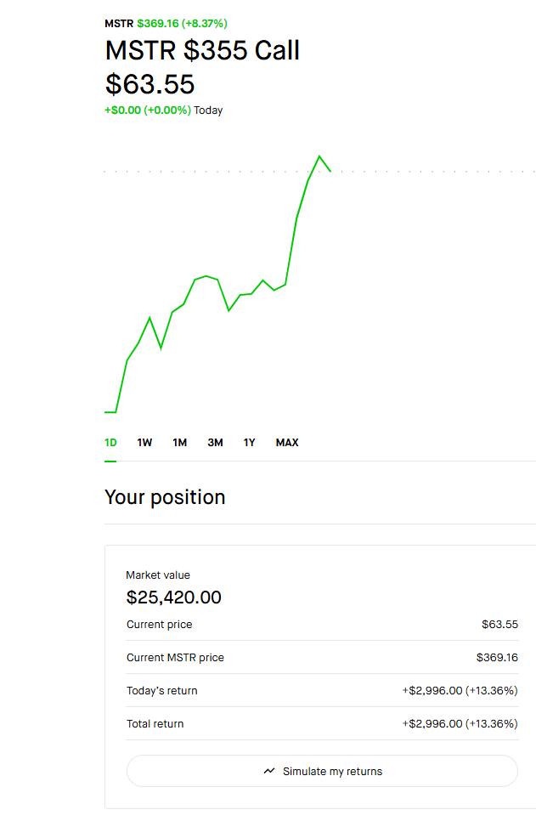Open the 3M chart view
The image size is (536, 838).
[215, 442]
